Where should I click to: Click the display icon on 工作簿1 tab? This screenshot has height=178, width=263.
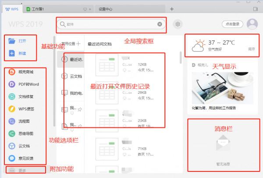pyautogui.click(x=85, y=9)
